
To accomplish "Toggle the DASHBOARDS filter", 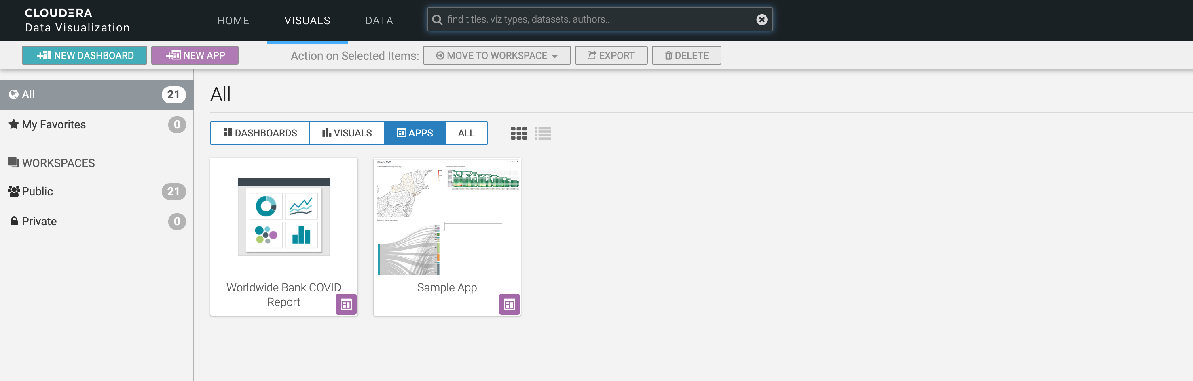I will [260, 133].
